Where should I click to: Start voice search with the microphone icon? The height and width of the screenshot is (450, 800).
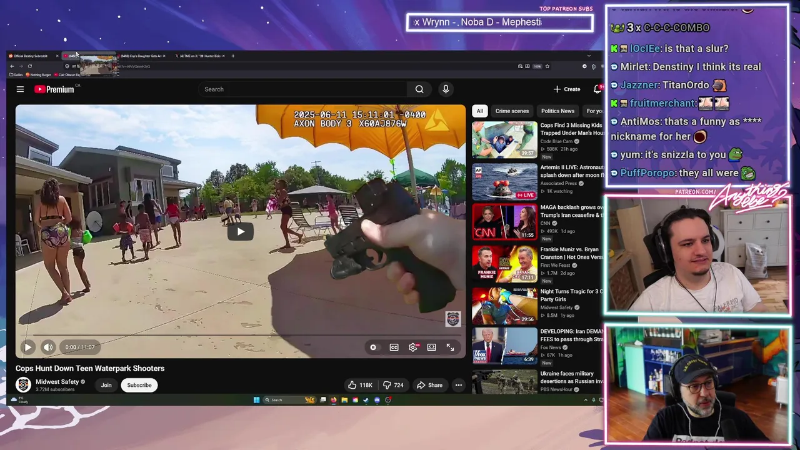tap(446, 89)
